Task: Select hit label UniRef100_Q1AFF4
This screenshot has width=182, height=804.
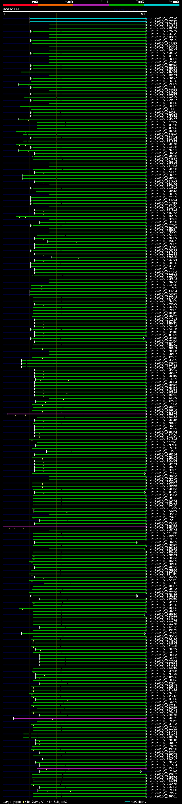Action: pyautogui.click(x=163, y=502)
